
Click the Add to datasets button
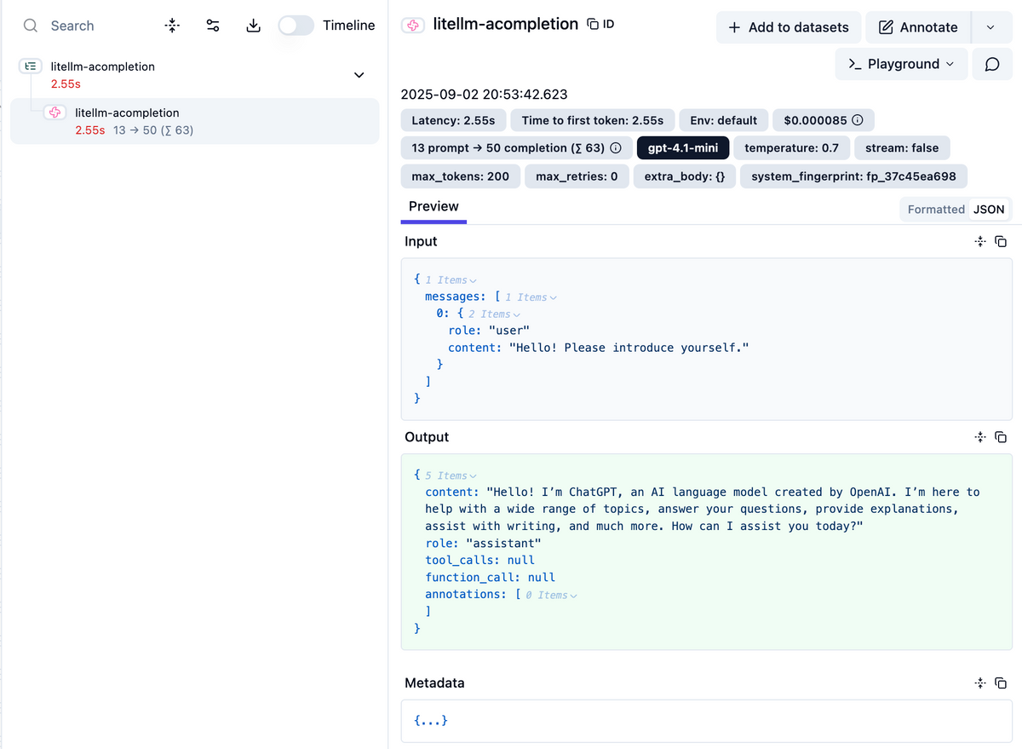coord(789,27)
